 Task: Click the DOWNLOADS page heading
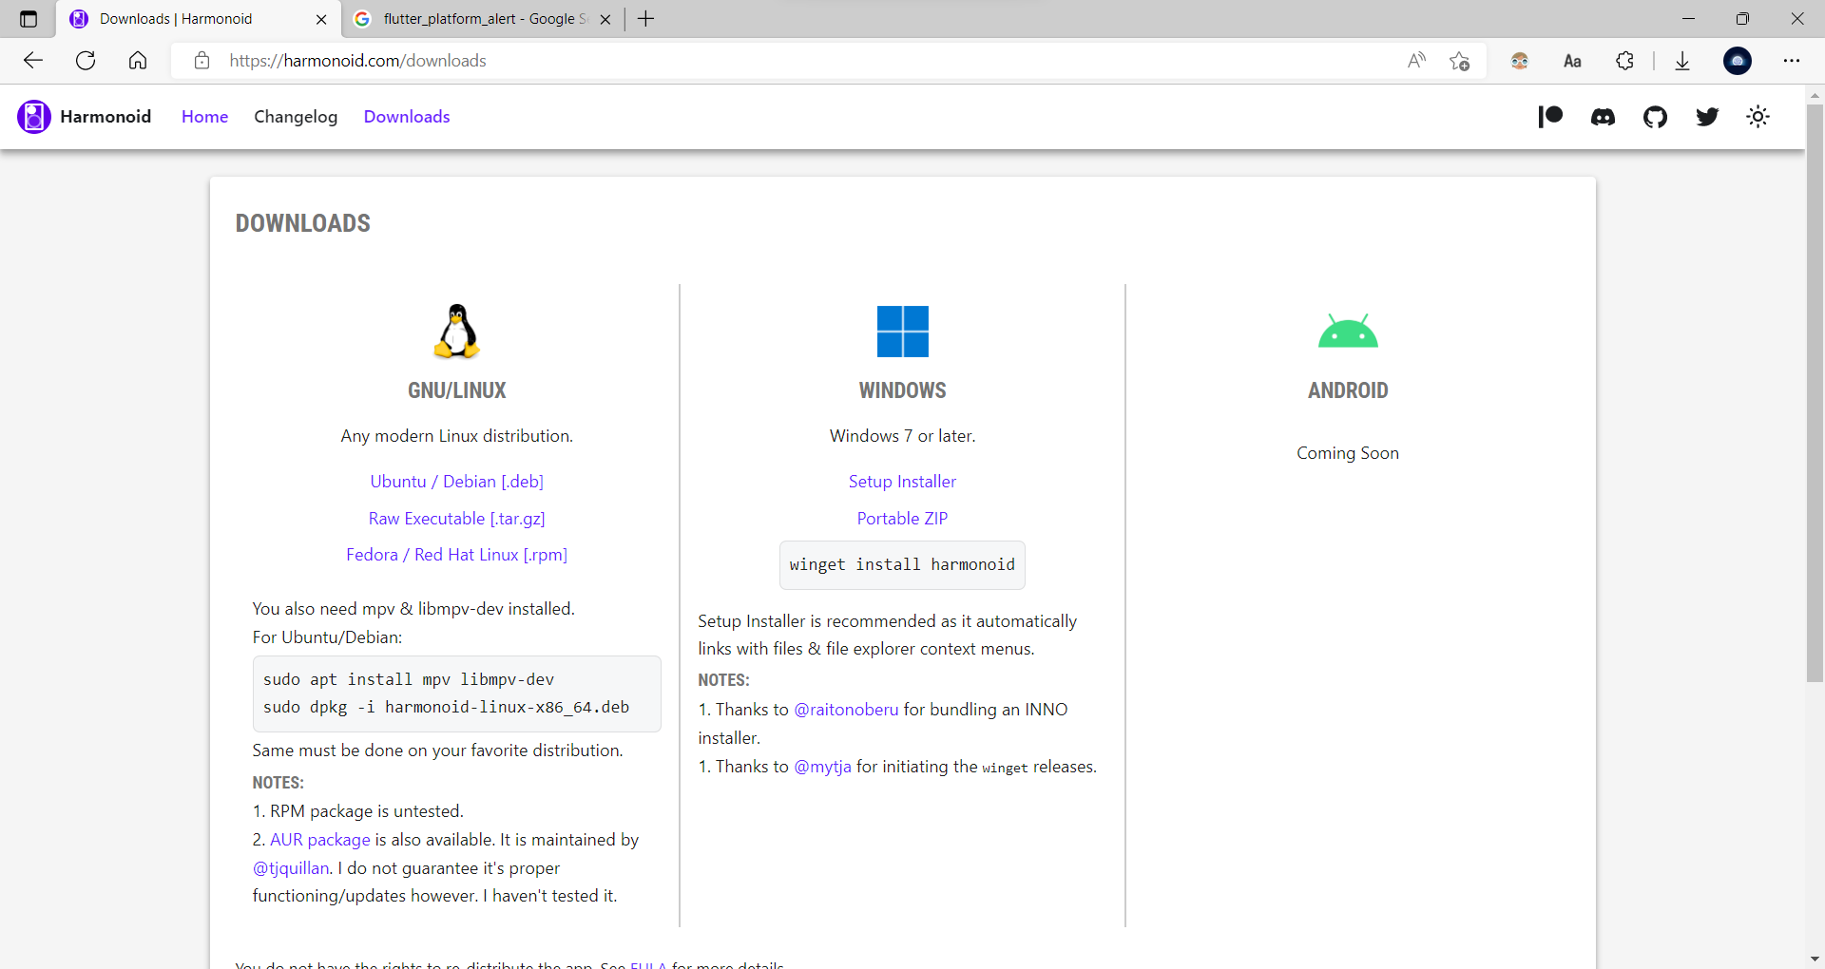[303, 223]
